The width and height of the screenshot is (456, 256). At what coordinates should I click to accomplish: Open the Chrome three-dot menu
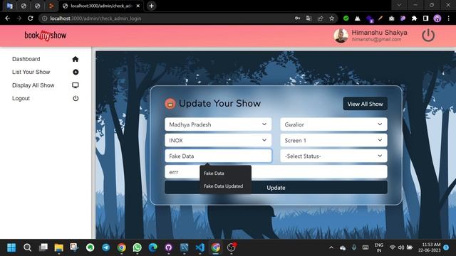[448, 18]
